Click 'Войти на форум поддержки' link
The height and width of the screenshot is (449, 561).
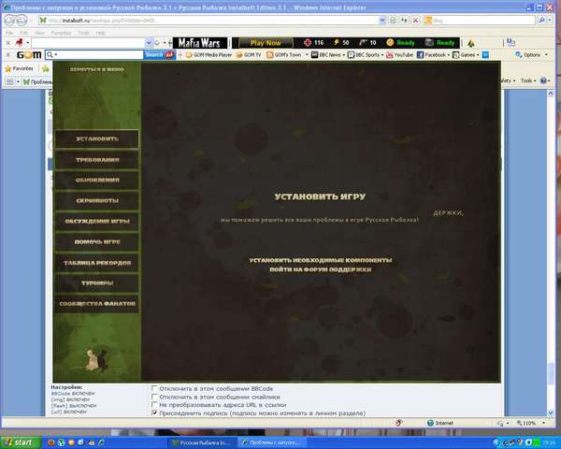(320, 268)
